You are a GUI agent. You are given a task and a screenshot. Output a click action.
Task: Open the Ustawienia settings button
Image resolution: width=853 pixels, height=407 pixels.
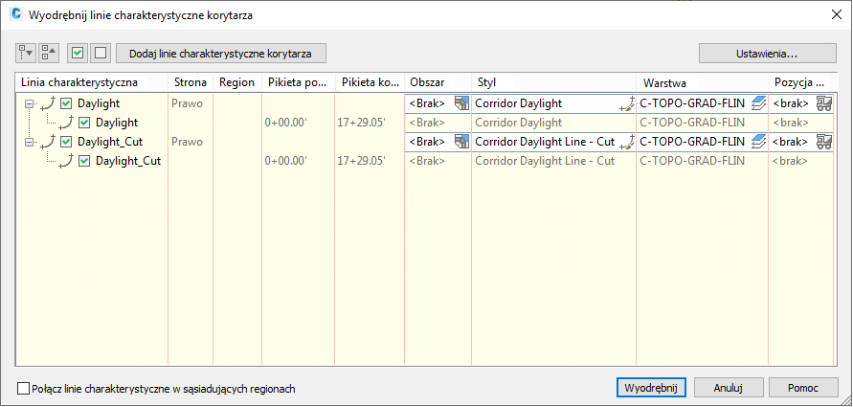(767, 53)
